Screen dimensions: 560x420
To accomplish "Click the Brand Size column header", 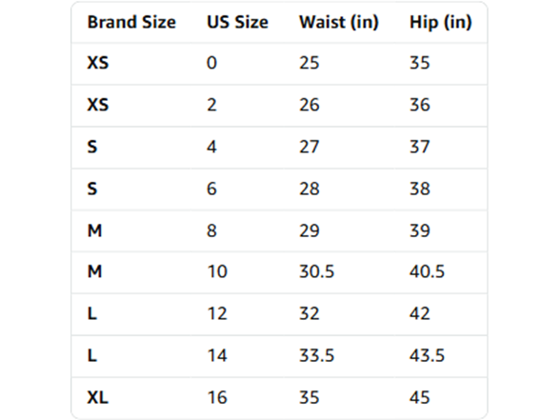I will pyautogui.click(x=131, y=22).
